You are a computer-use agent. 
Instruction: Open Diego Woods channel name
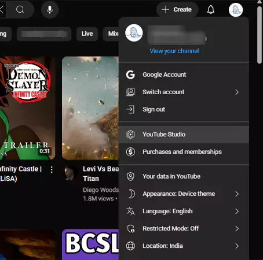(101, 190)
